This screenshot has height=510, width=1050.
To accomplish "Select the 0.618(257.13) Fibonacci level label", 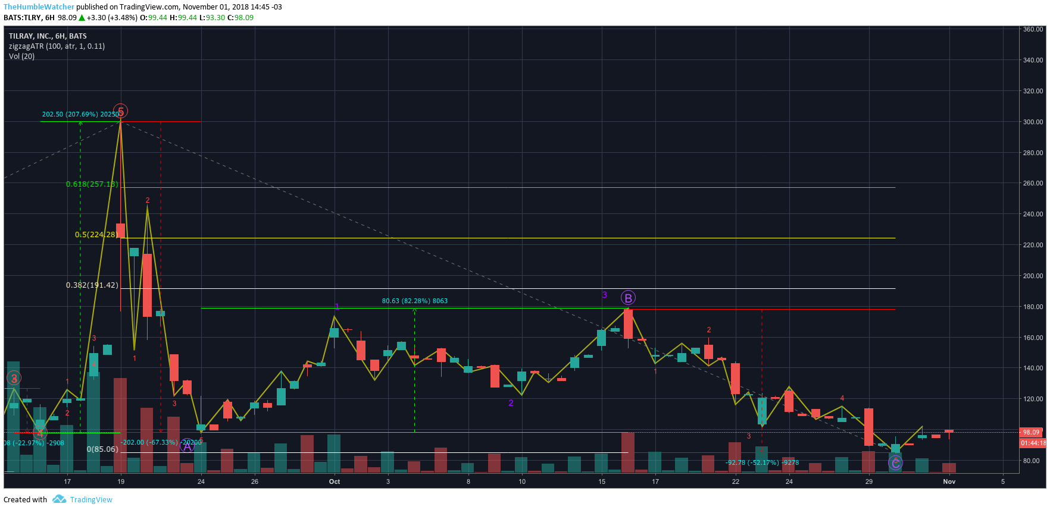I will point(92,184).
